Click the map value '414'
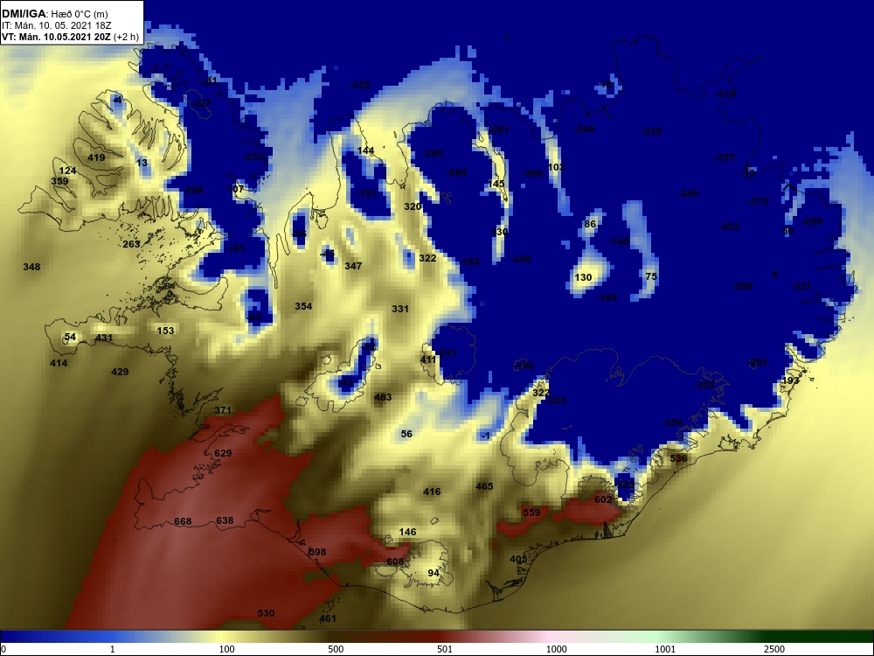874x656 pixels. click(x=59, y=363)
